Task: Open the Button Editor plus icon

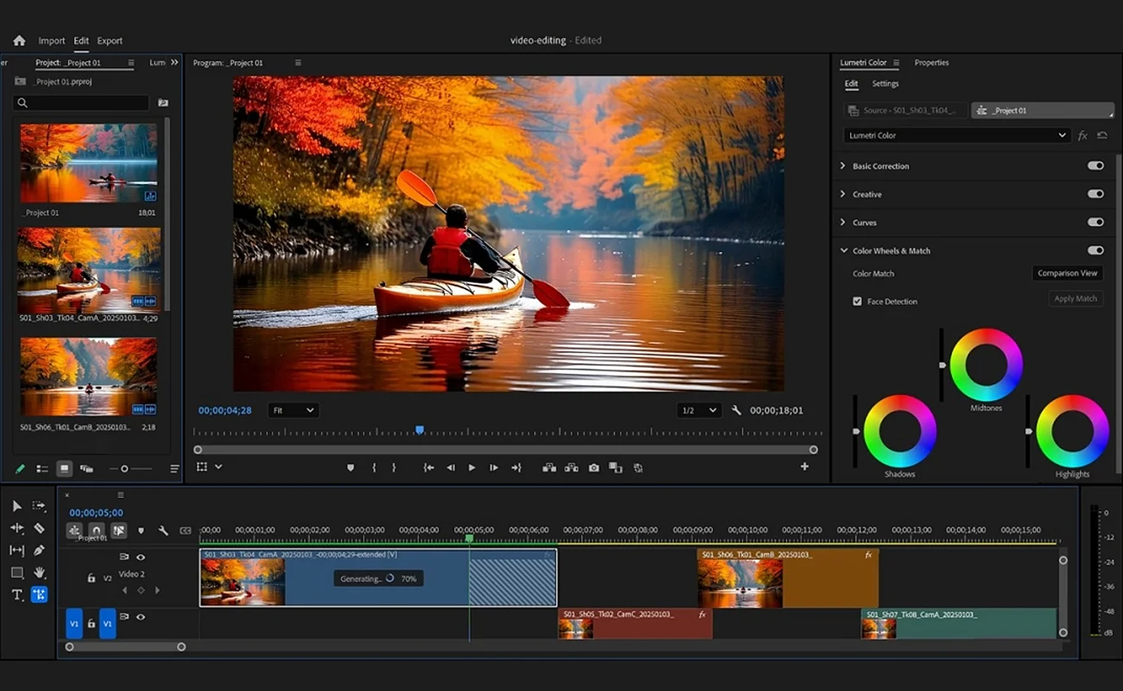Action: (x=804, y=466)
